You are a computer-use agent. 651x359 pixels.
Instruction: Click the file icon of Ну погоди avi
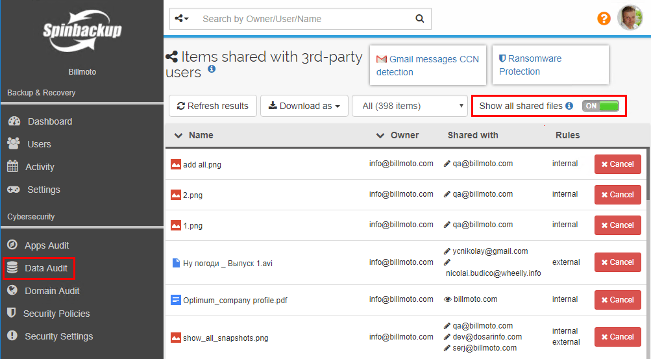coord(176,263)
